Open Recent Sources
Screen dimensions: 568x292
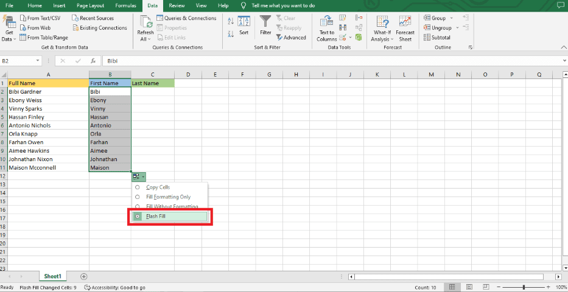pos(93,18)
